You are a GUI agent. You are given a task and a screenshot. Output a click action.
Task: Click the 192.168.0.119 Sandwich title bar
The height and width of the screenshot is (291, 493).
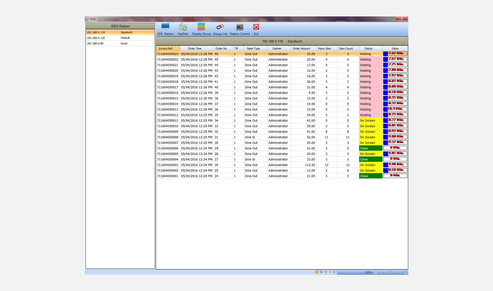[x=282, y=41]
